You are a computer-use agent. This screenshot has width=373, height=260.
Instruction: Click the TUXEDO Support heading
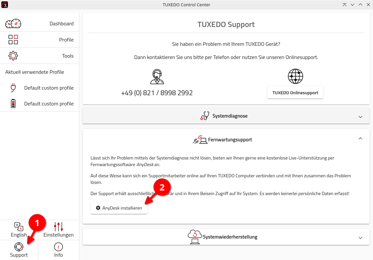click(x=226, y=24)
